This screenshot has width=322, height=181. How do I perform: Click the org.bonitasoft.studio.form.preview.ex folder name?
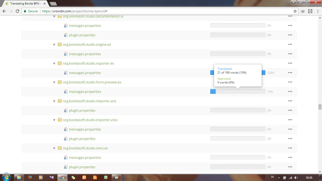(x=92, y=82)
